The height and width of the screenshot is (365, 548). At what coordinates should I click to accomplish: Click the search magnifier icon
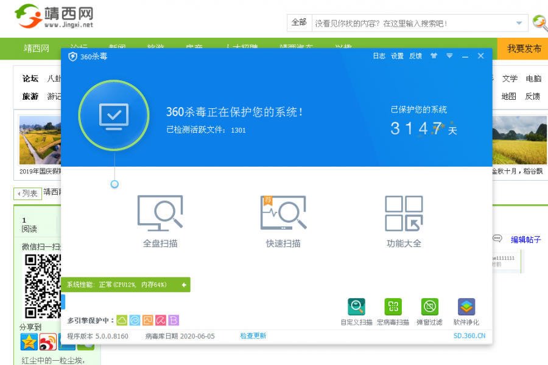pyautogui.click(x=540, y=23)
